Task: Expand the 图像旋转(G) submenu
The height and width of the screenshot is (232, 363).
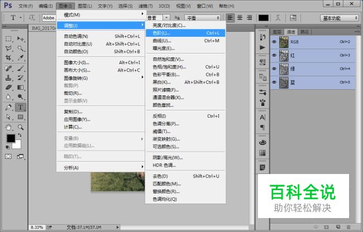Action: point(101,78)
